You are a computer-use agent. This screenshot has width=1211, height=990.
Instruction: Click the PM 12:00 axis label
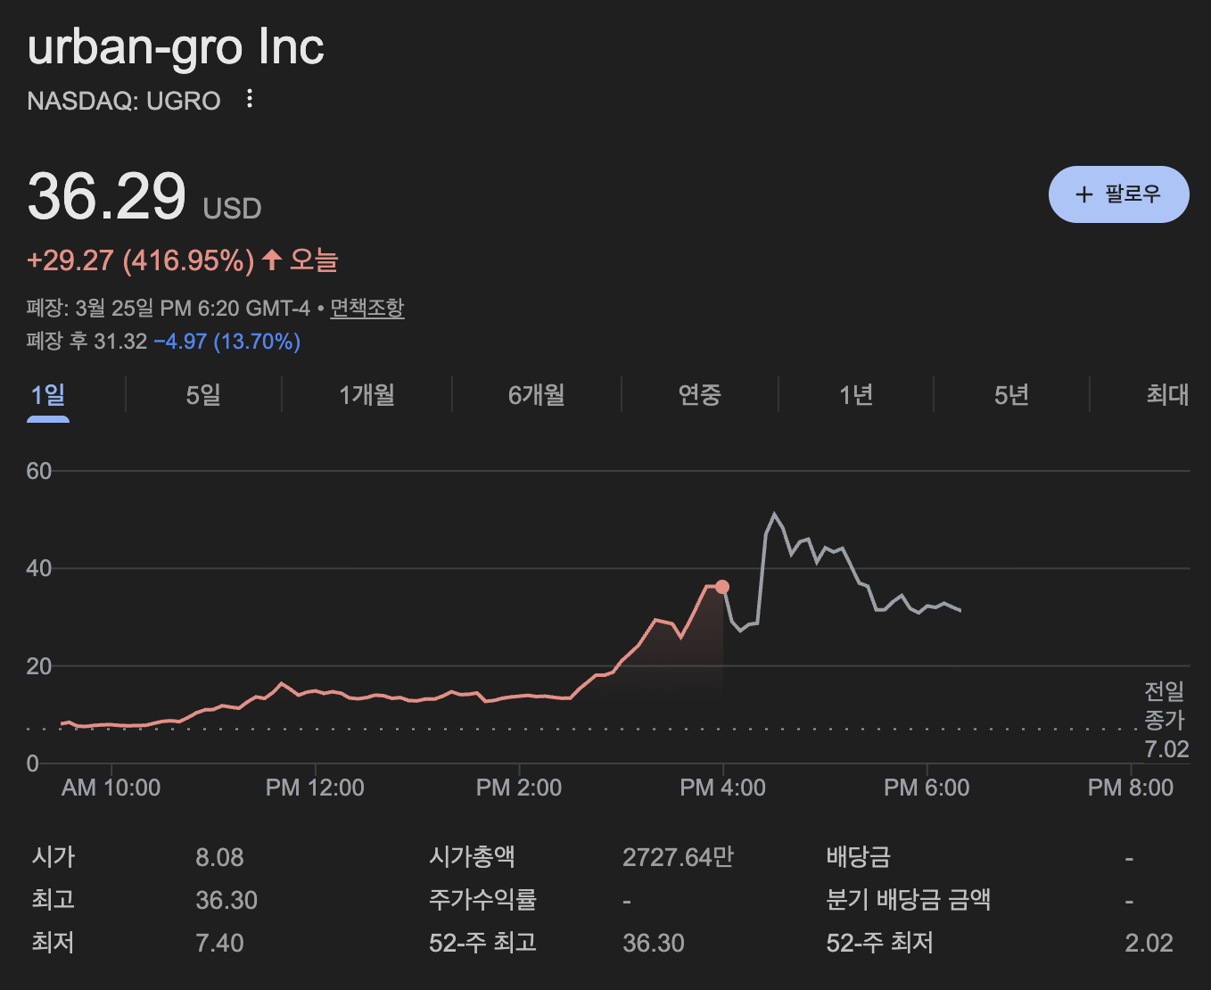[315, 788]
